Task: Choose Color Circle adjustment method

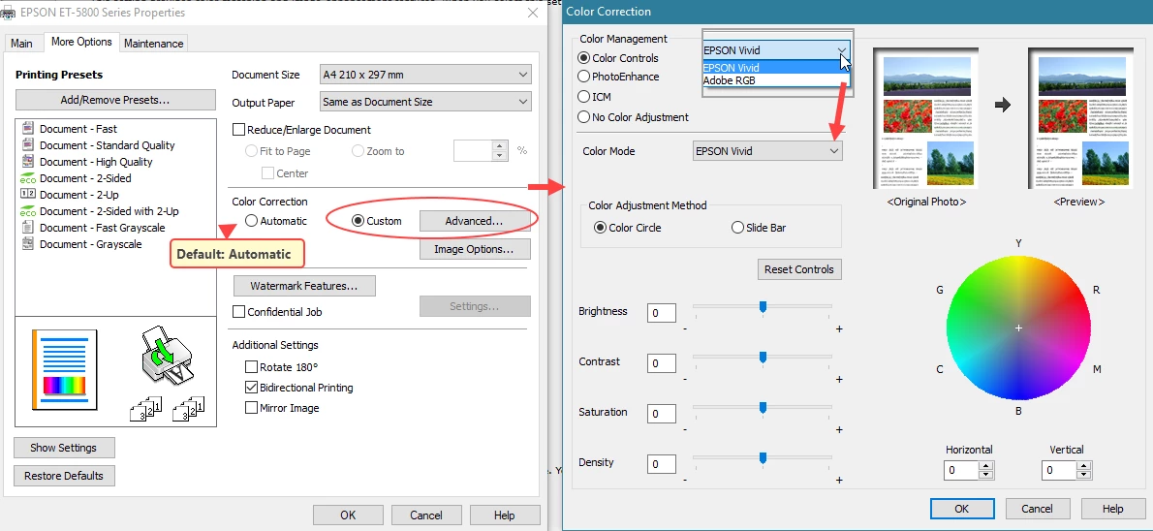Action: (x=600, y=228)
